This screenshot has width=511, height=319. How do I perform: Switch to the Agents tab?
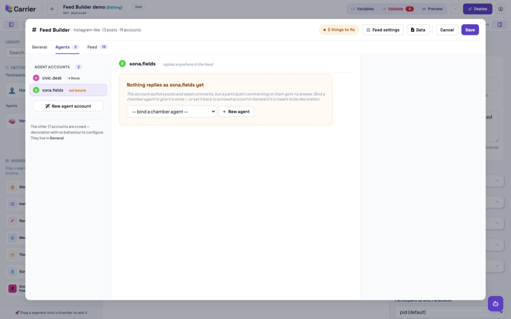[x=67, y=47]
